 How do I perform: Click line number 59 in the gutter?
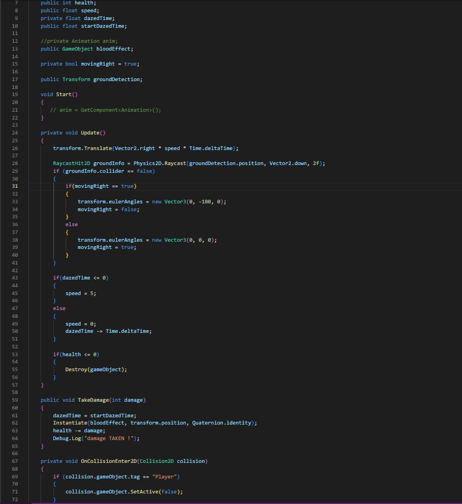(x=14, y=400)
